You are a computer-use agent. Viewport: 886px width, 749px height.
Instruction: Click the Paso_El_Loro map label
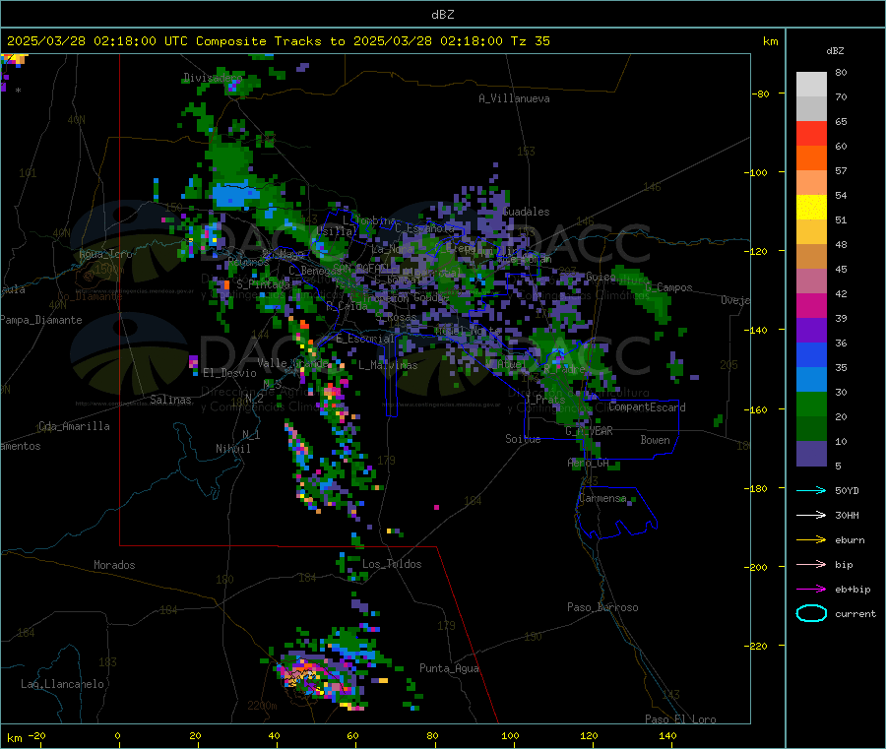click(680, 719)
